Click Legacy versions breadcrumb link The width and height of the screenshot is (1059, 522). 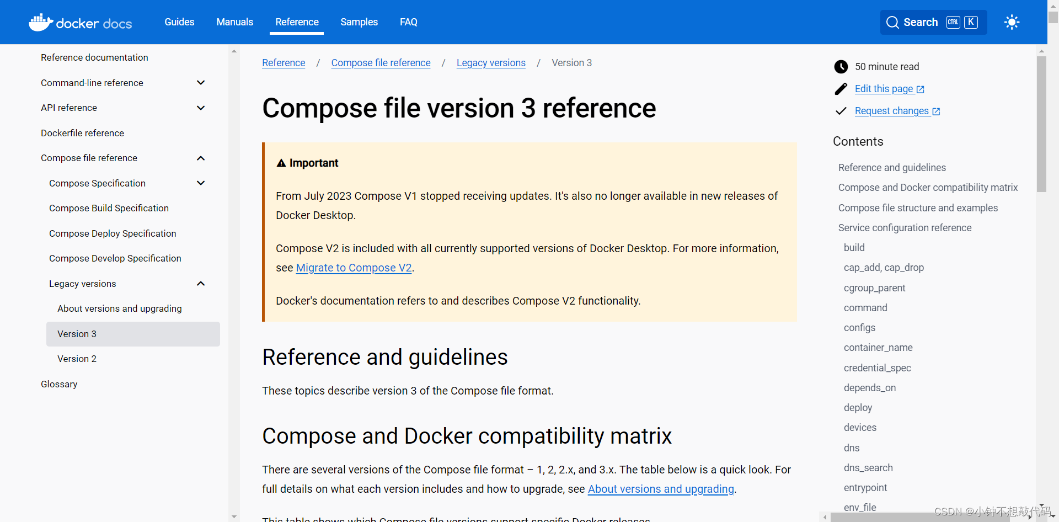(x=491, y=63)
